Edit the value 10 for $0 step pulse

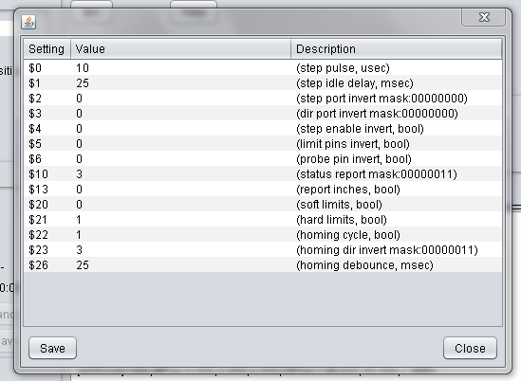(180, 67)
